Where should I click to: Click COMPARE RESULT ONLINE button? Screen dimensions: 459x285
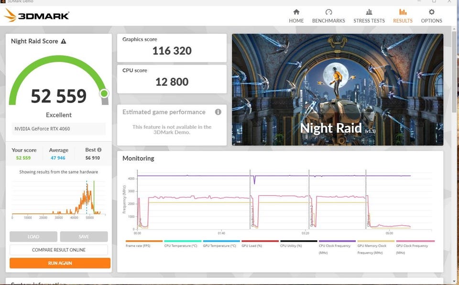pos(59,250)
